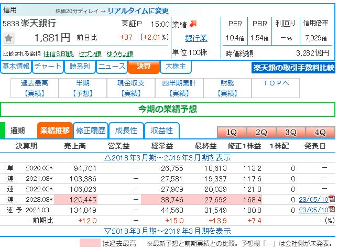Click the 2022.03 sales value 106,026
Image resolution: width=338 pixels, height=249 pixels.
click(83, 189)
